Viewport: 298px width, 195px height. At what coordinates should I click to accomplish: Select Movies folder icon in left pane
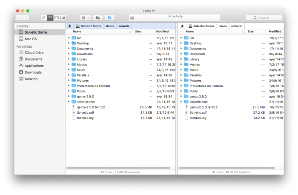point(74,64)
